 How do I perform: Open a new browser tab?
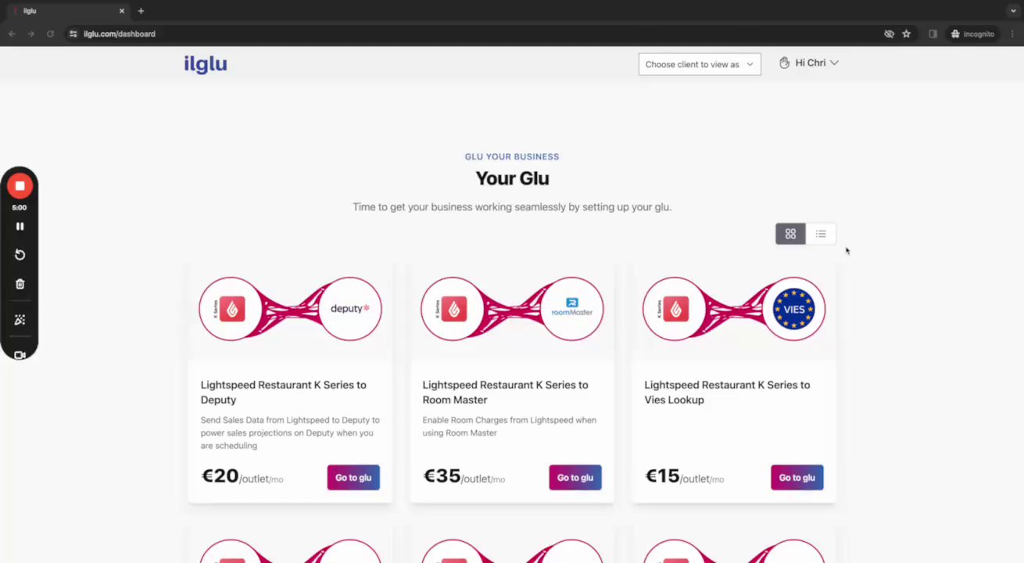pos(141,11)
